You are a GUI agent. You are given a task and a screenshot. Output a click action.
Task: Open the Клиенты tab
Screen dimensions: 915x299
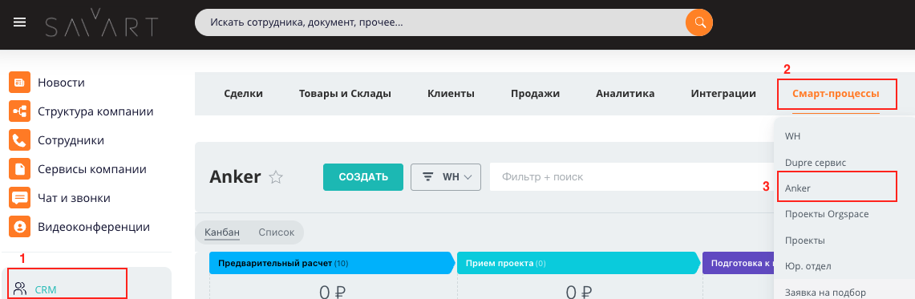[451, 94]
